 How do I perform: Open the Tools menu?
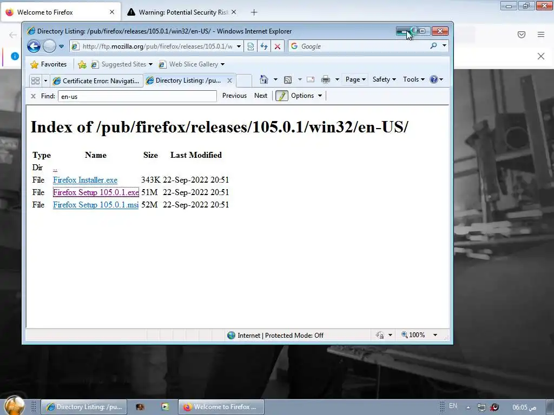tap(414, 79)
